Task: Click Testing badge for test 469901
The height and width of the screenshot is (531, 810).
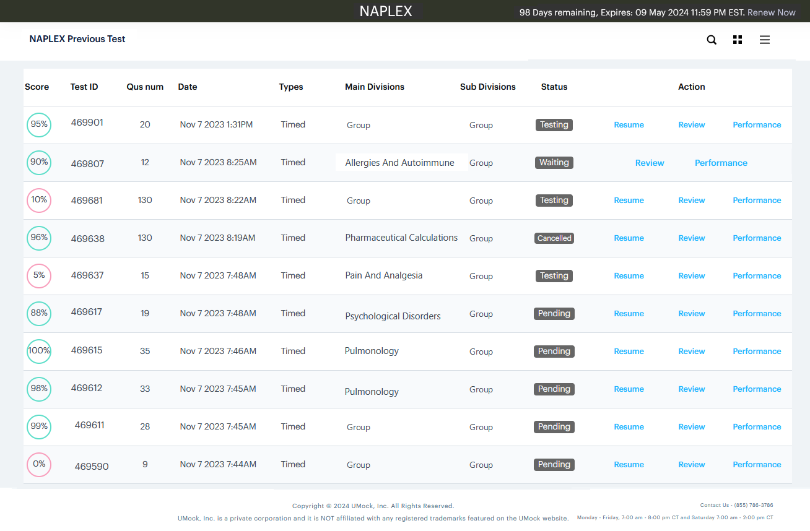Action: (554, 125)
